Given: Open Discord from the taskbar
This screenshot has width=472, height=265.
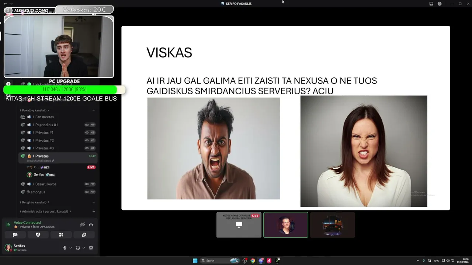Looking at the screenshot, I should coord(261,261).
